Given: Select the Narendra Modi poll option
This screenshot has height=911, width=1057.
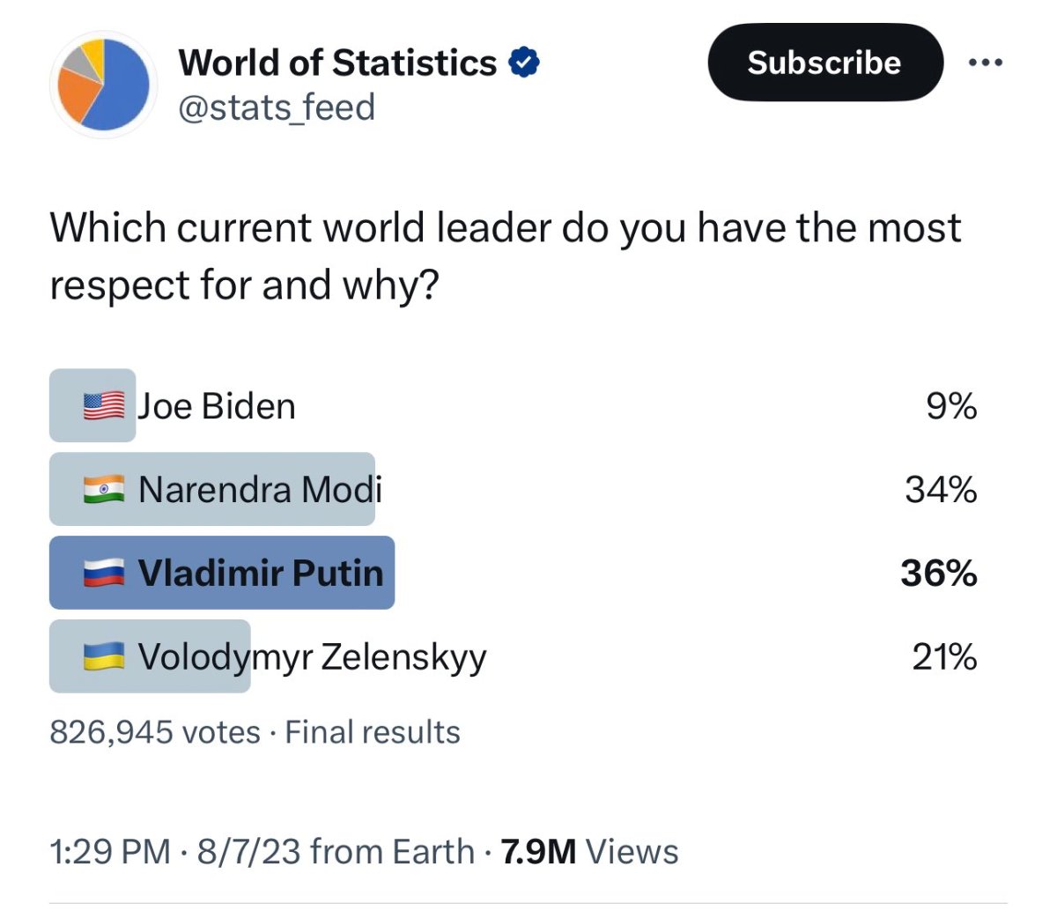Looking at the screenshot, I should (260, 489).
